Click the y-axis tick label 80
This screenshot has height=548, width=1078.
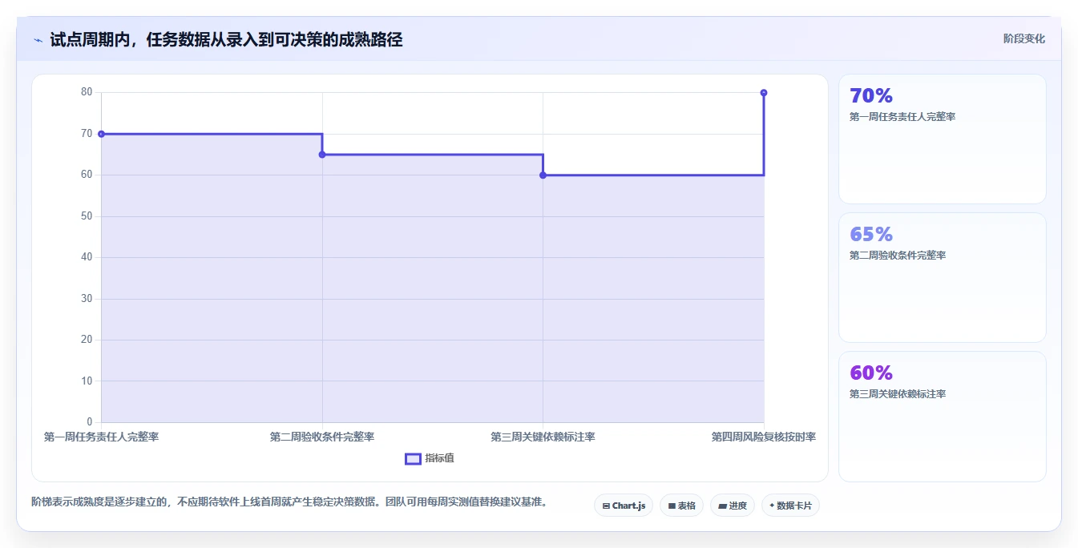point(87,92)
